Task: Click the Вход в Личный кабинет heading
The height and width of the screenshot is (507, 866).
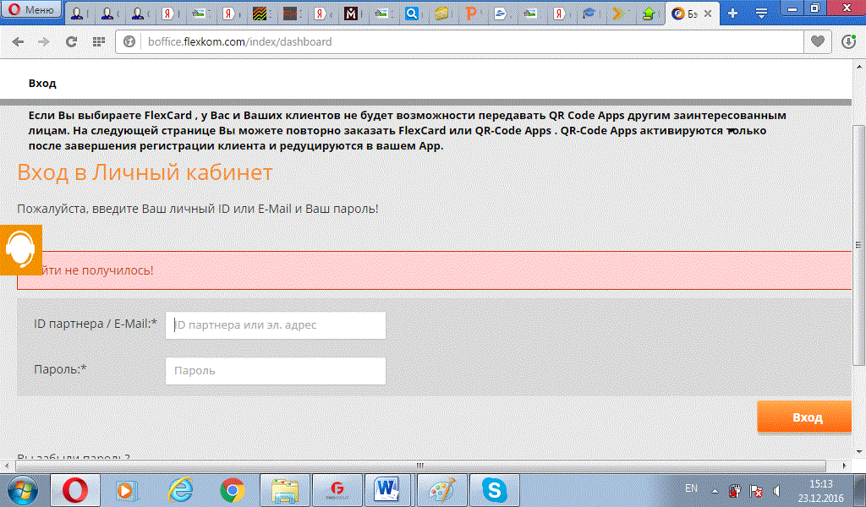Action: [x=145, y=172]
